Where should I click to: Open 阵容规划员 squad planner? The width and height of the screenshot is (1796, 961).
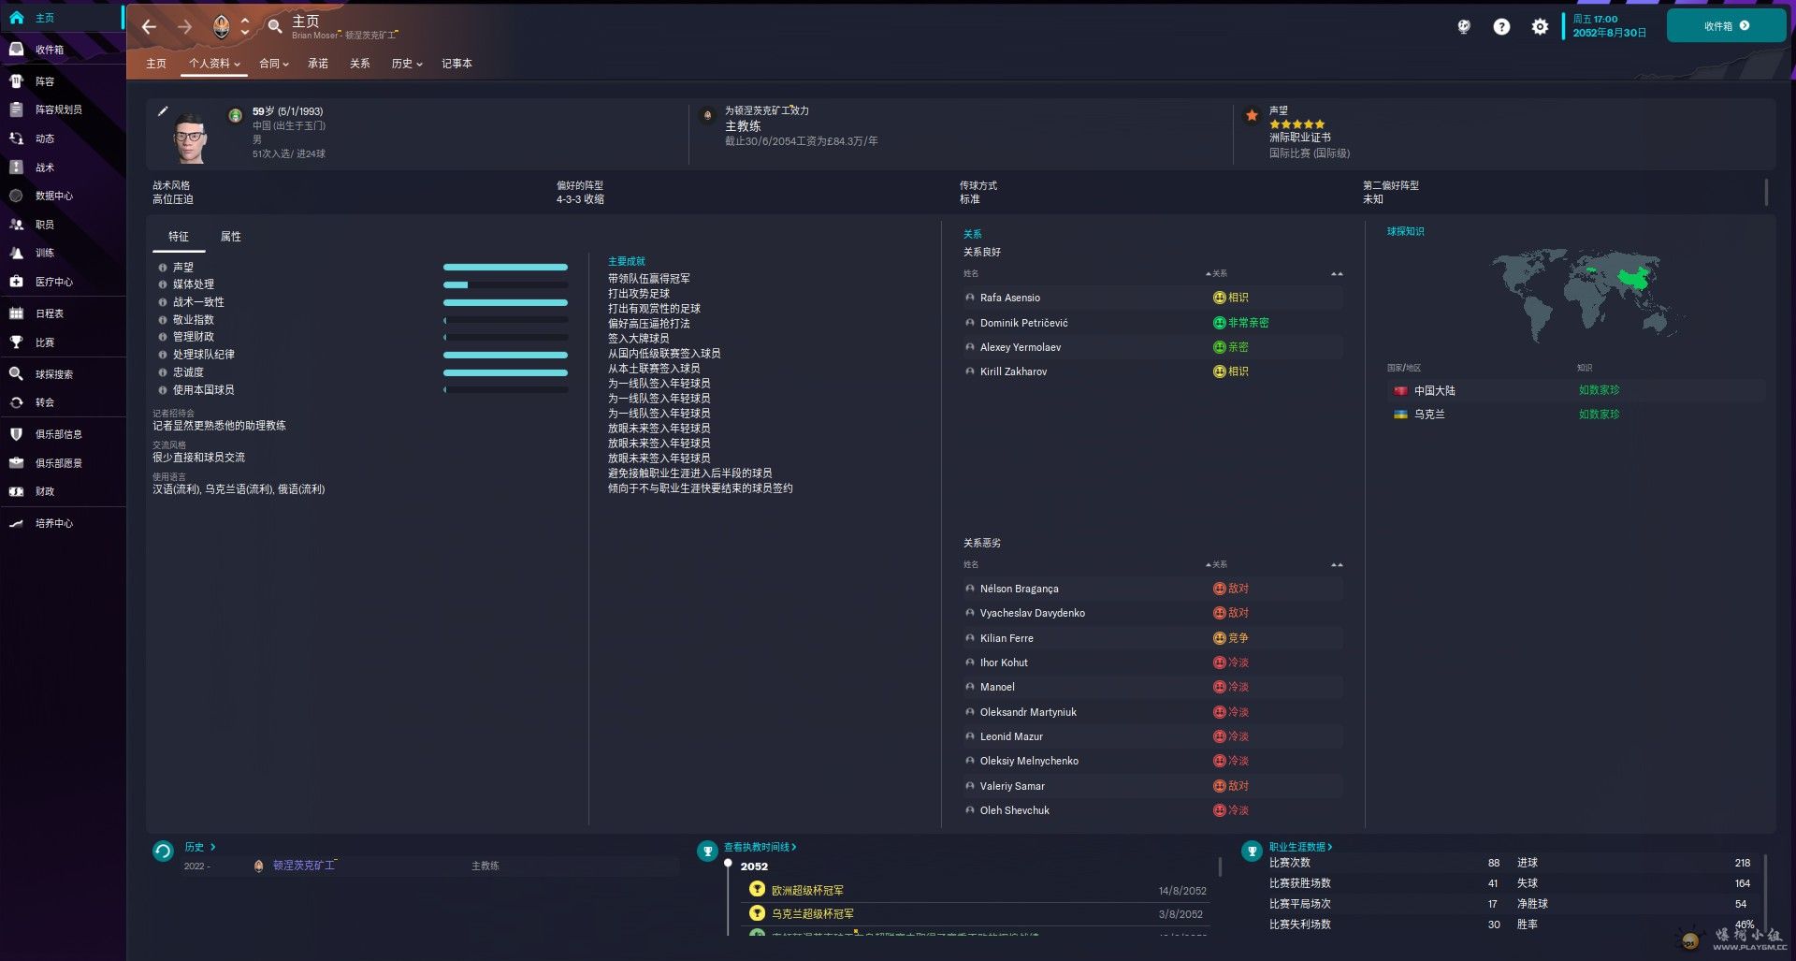pos(62,109)
